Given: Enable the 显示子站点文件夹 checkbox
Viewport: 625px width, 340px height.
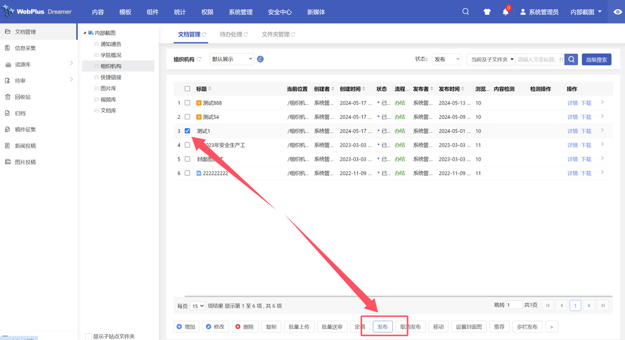Looking at the screenshot, I should coord(89,337).
